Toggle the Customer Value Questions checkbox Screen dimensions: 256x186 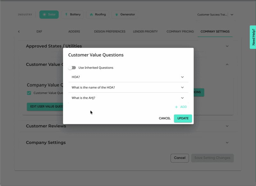29,93
